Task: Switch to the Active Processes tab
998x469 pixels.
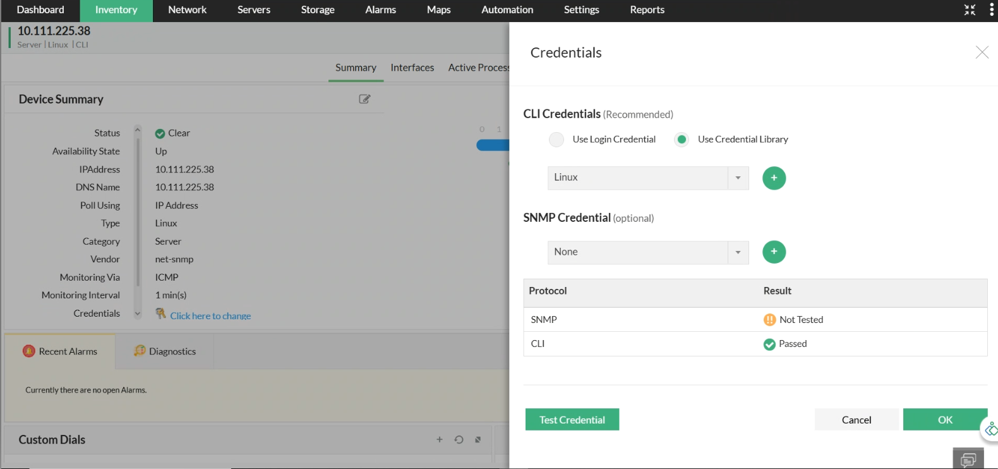Action: 478,68
